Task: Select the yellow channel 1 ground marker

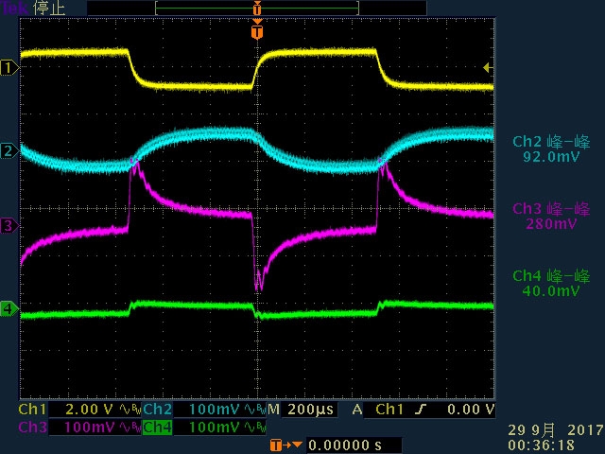Action: coord(9,68)
